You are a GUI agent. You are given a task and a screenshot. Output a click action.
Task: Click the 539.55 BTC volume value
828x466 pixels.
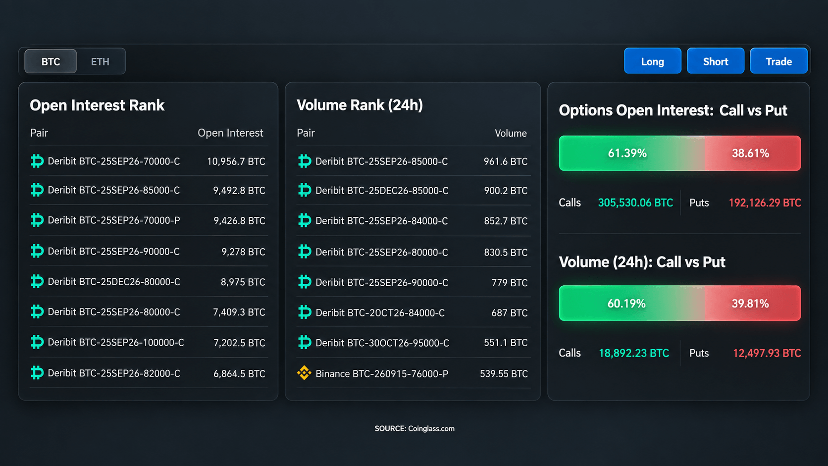click(x=504, y=374)
